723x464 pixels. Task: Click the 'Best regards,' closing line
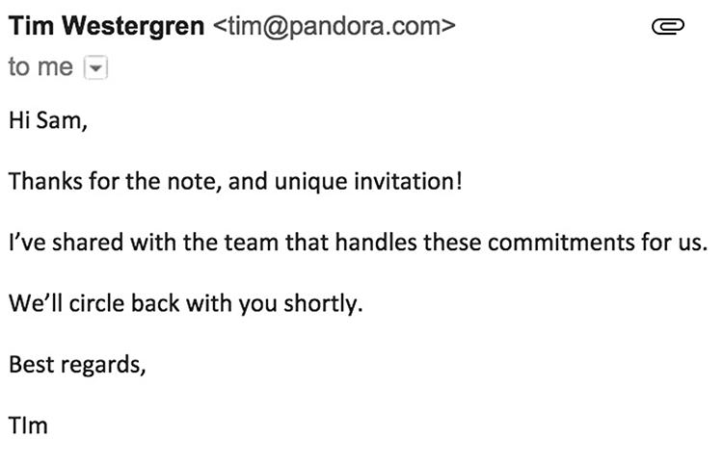(77, 365)
